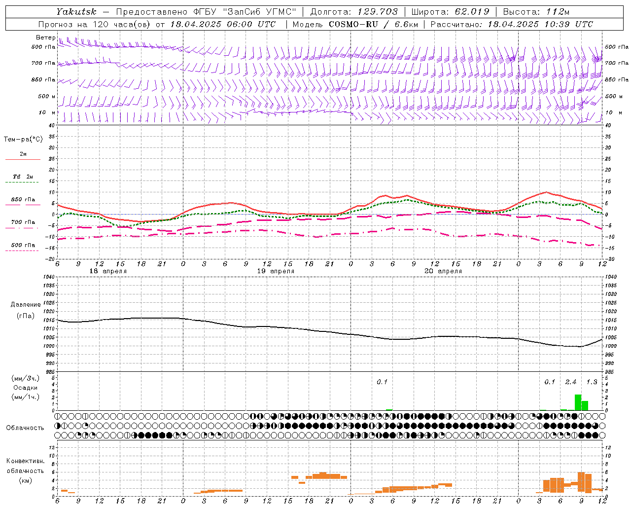Click the Ветер panel label

pos(45,37)
